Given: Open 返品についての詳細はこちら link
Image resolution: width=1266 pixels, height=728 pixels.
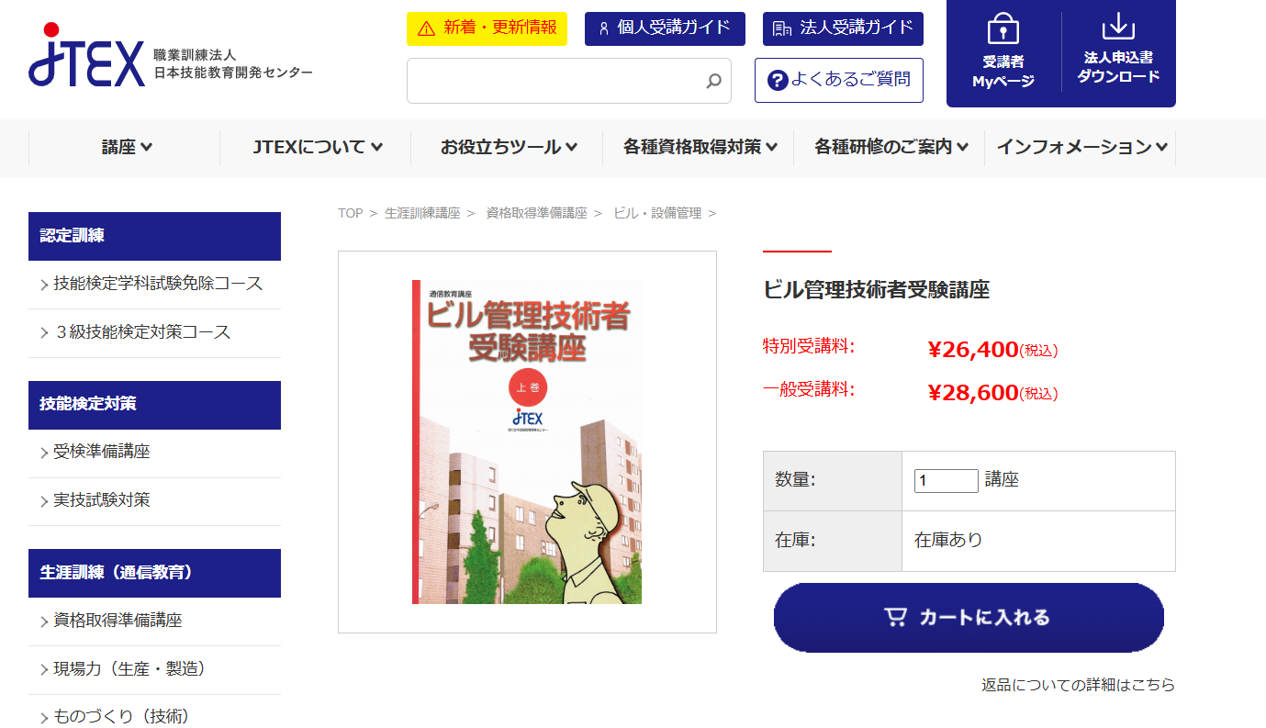Looking at the screenshot, I should [1078, 685].
